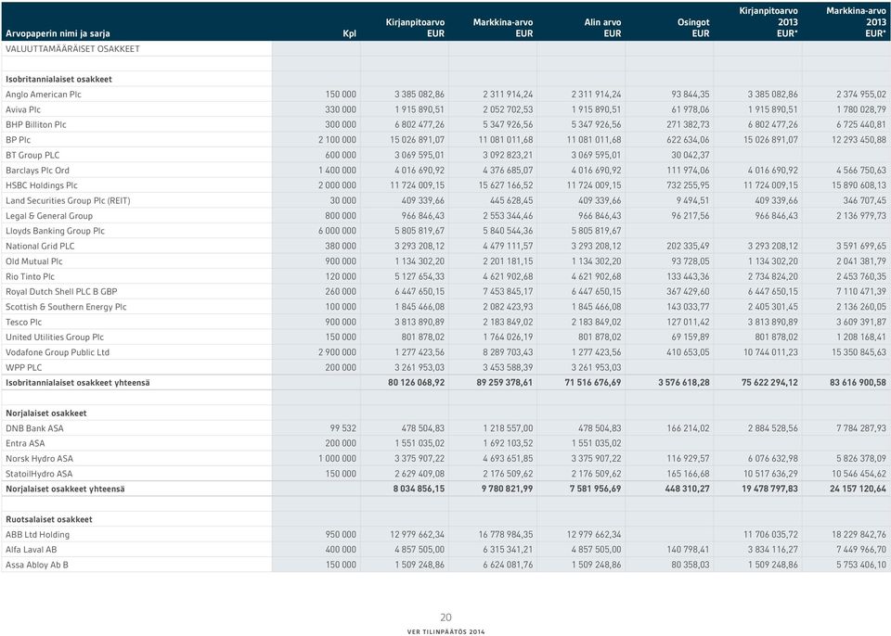891x636 pixels.
Task: Click the 'Alin arvo EUR' column header
Action: click(602, 28)
